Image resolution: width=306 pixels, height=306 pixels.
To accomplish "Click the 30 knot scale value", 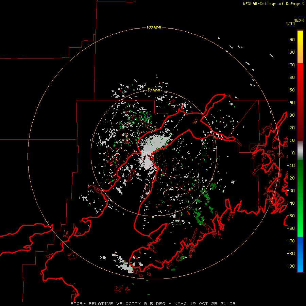I will point(292,115).
